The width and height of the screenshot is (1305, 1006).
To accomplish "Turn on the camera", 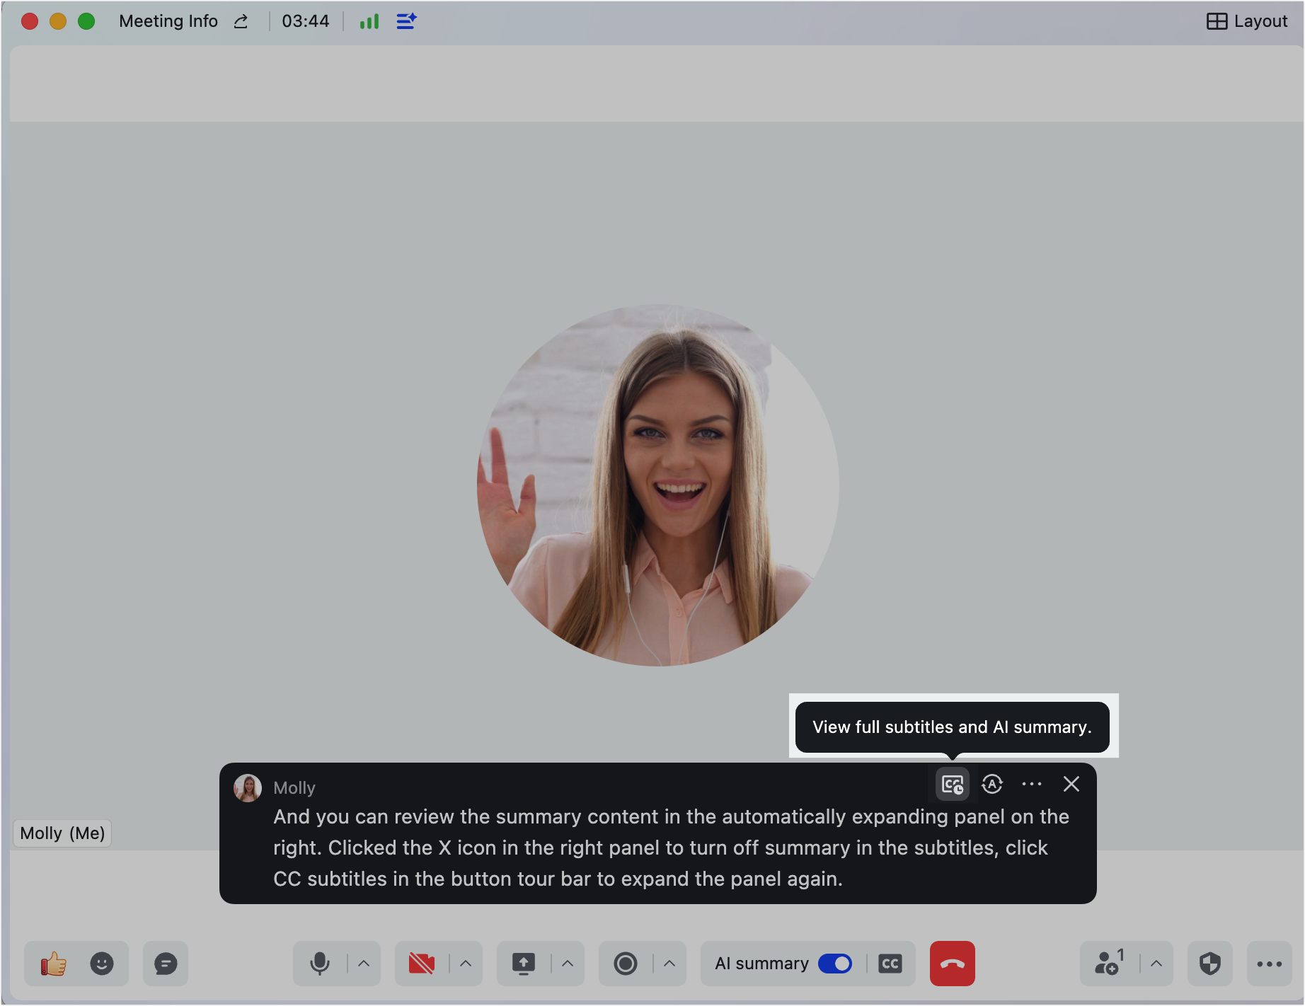I will click(x=422, y=964).
